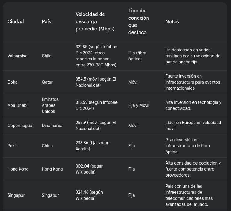231x211 pixels.
Task: Select the Fija (fibra óptica) connection cell
Action: [137, 56]
